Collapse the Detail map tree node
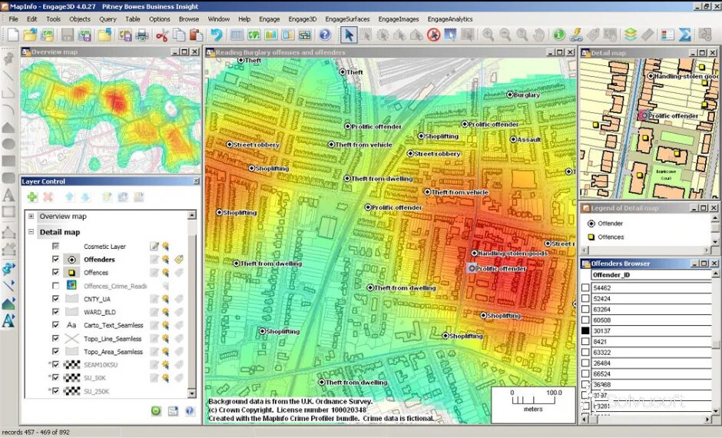The width and height of the screenshot is (722, 438). tap(31, 231)
